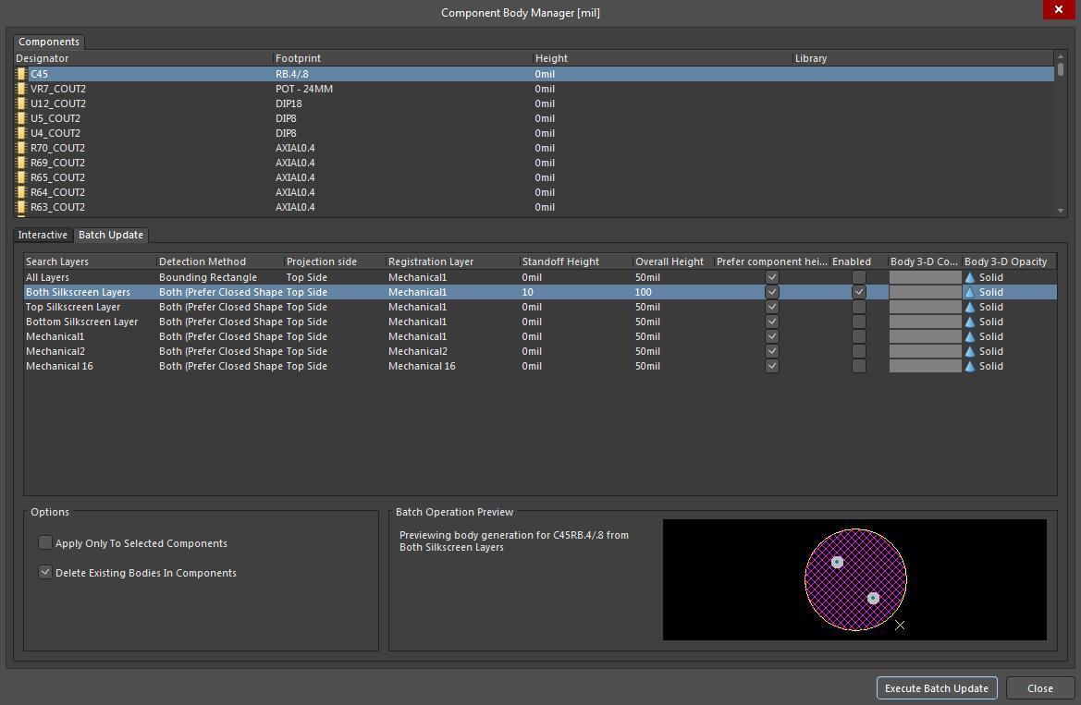This screenshot has height=705, width=1081.
Task: Open Registration Layer for Mechanical2 row
Action: pyautogui.click(x=452, y=351)
